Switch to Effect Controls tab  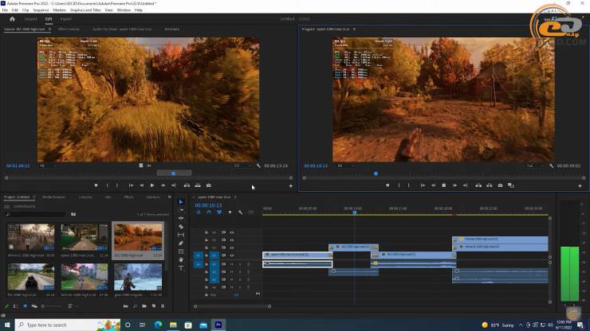point(69,29)
